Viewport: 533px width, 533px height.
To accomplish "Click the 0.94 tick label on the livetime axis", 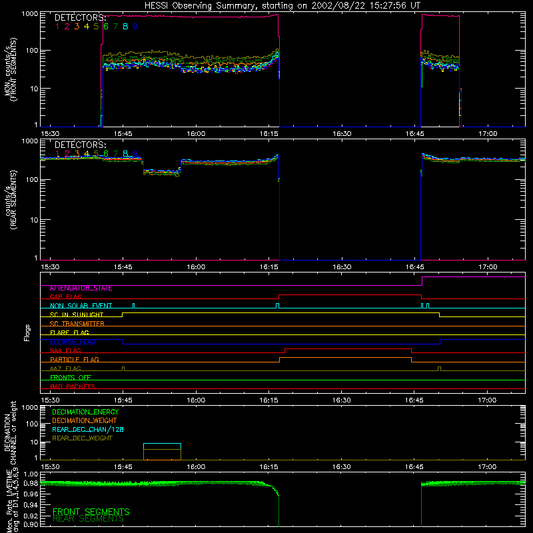I will tap(31, 504).
